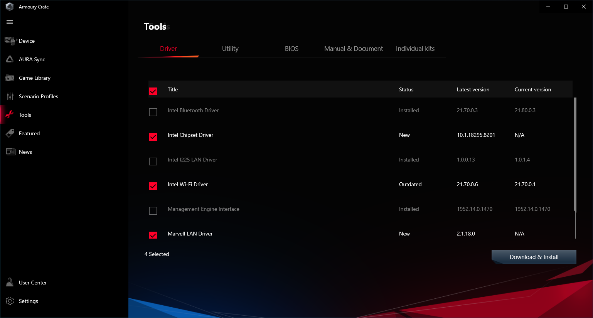
Task: Click the Featured tag icon
Action: click(10, 133)
